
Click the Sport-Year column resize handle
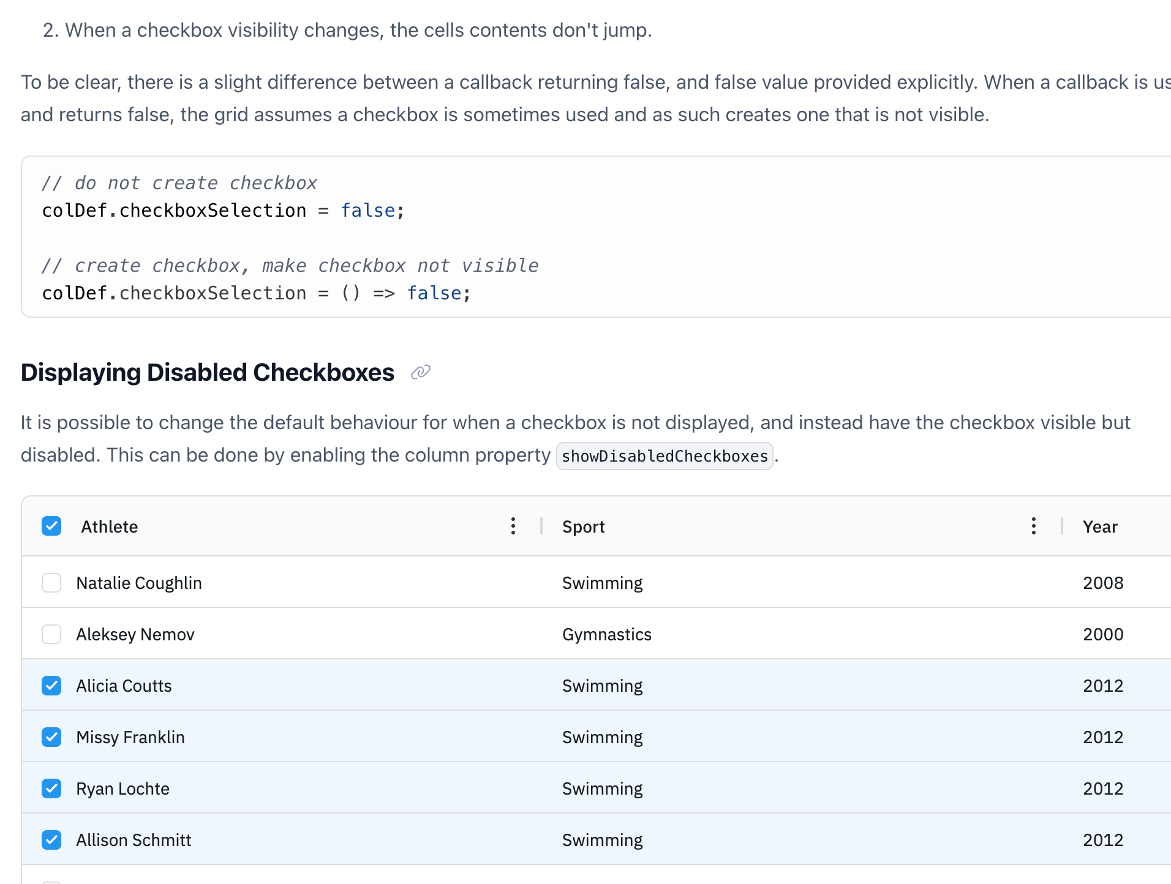pos(1062,526)
